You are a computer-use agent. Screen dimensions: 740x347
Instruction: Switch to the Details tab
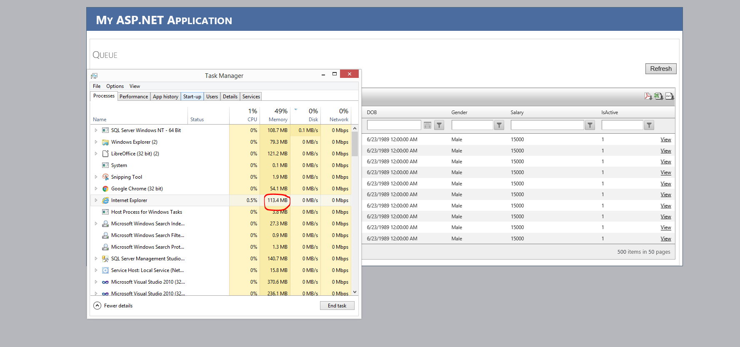(x=230, y=97)
